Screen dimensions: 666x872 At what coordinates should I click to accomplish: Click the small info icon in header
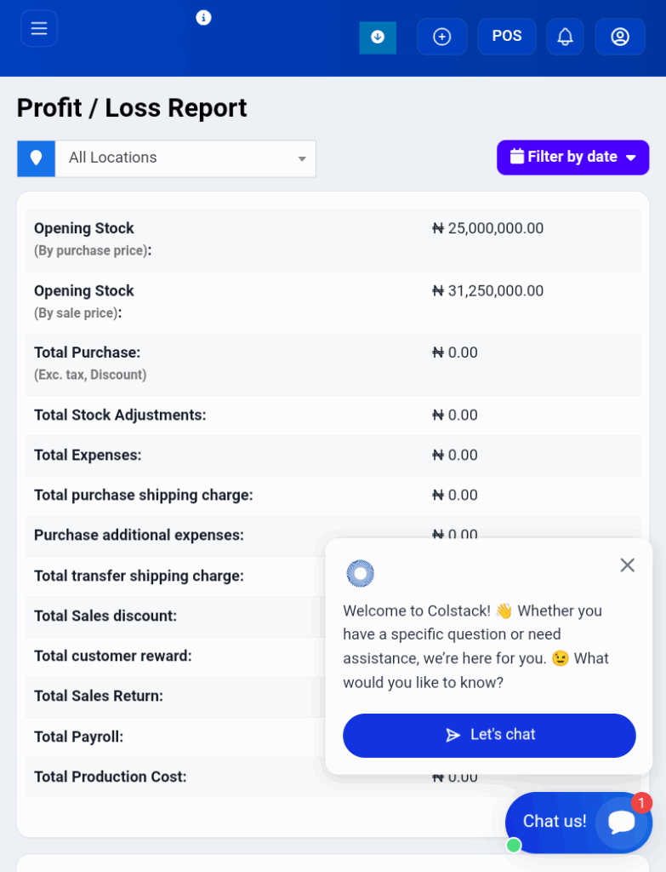[203, 18]
